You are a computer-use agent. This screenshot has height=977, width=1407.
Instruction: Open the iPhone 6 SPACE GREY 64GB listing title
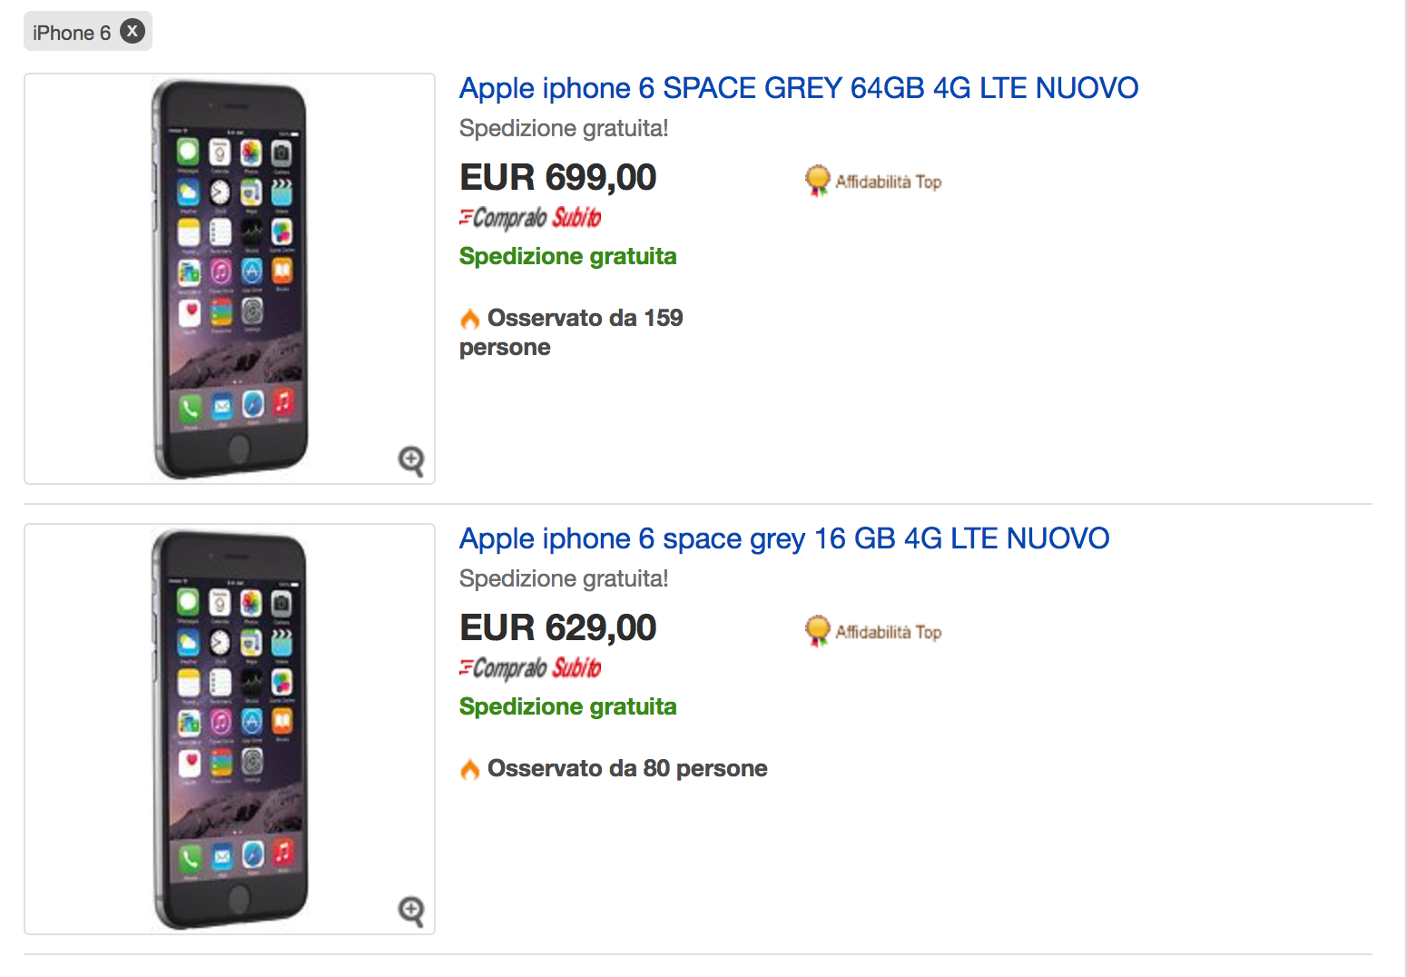click(x=798, y=88)
